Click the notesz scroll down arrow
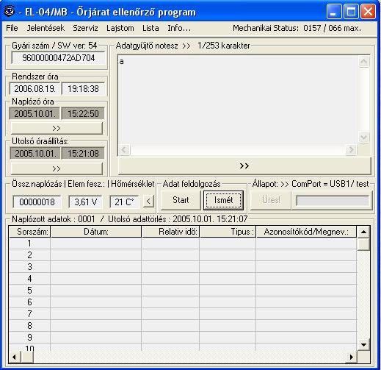 363,137
